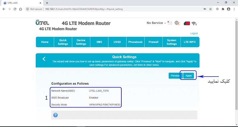Click the 'Network Name(SSID)' label

pyautogui.click(x=63, y=91)
